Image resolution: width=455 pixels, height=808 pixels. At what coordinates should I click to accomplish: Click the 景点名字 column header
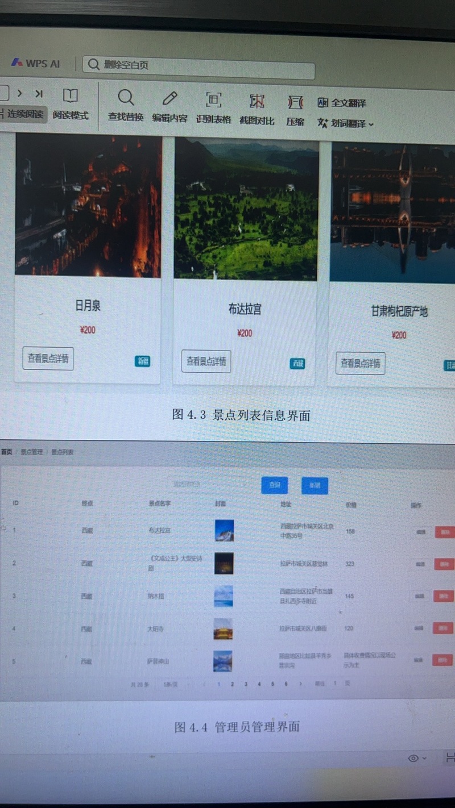point(160,503)
